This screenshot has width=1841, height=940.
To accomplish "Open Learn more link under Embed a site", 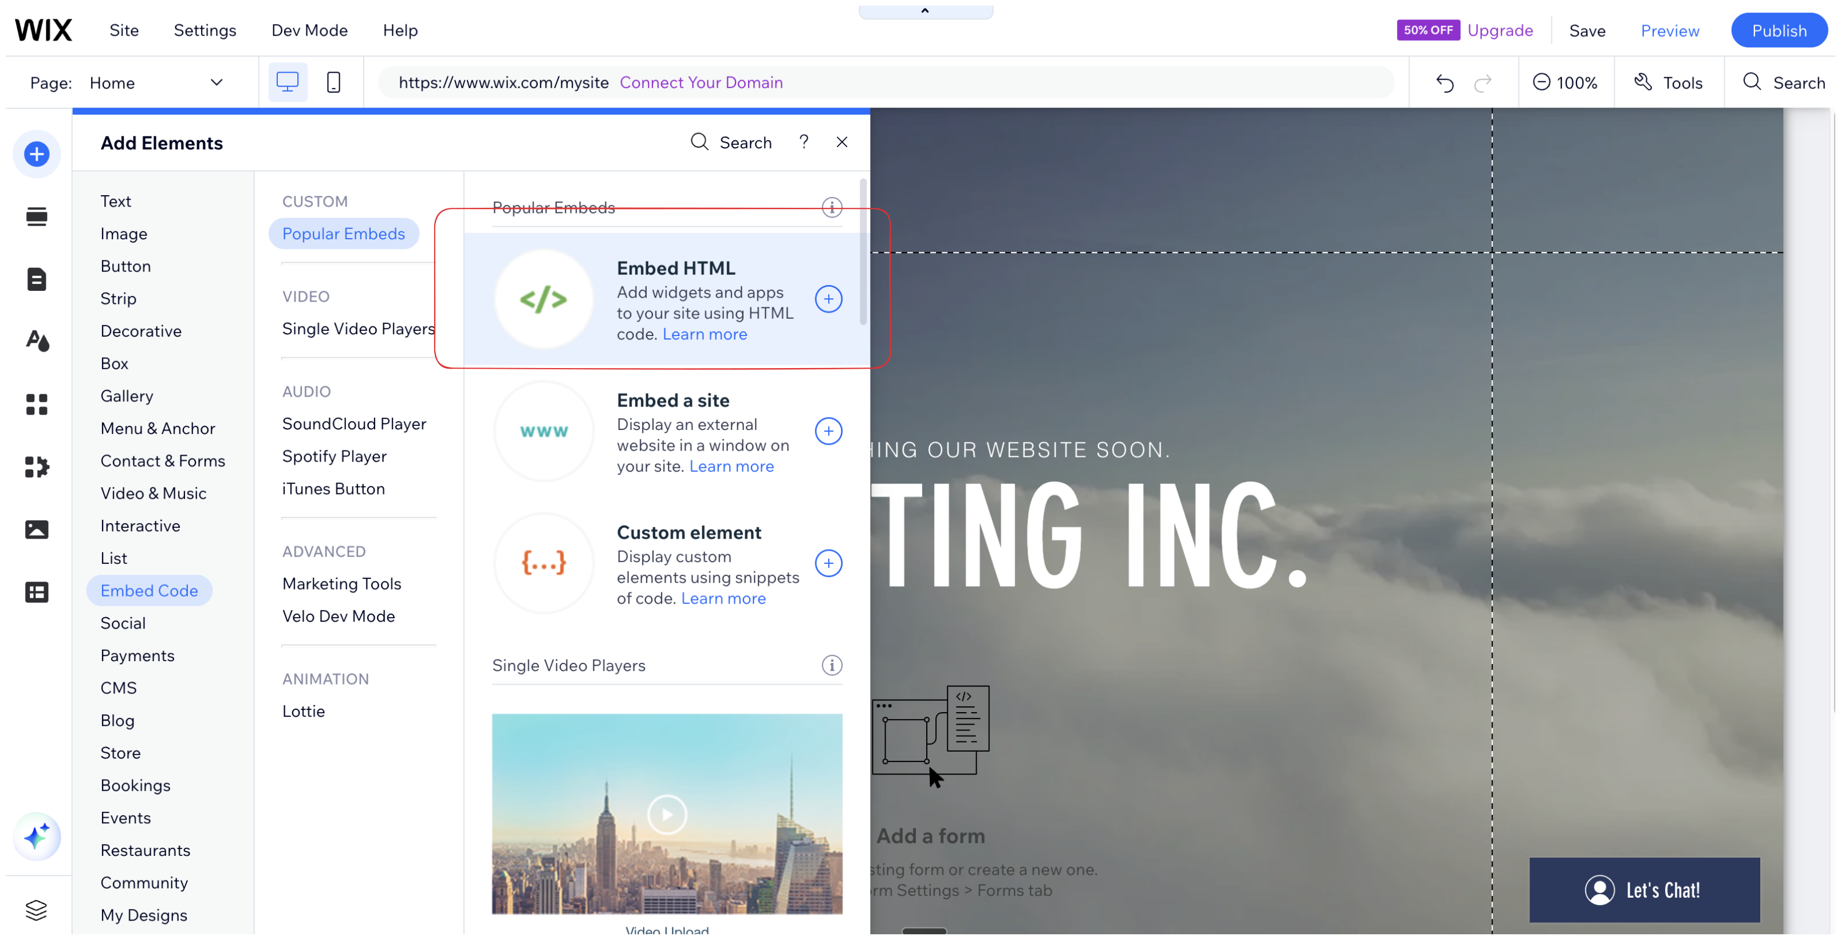I will tap(731, 467).
